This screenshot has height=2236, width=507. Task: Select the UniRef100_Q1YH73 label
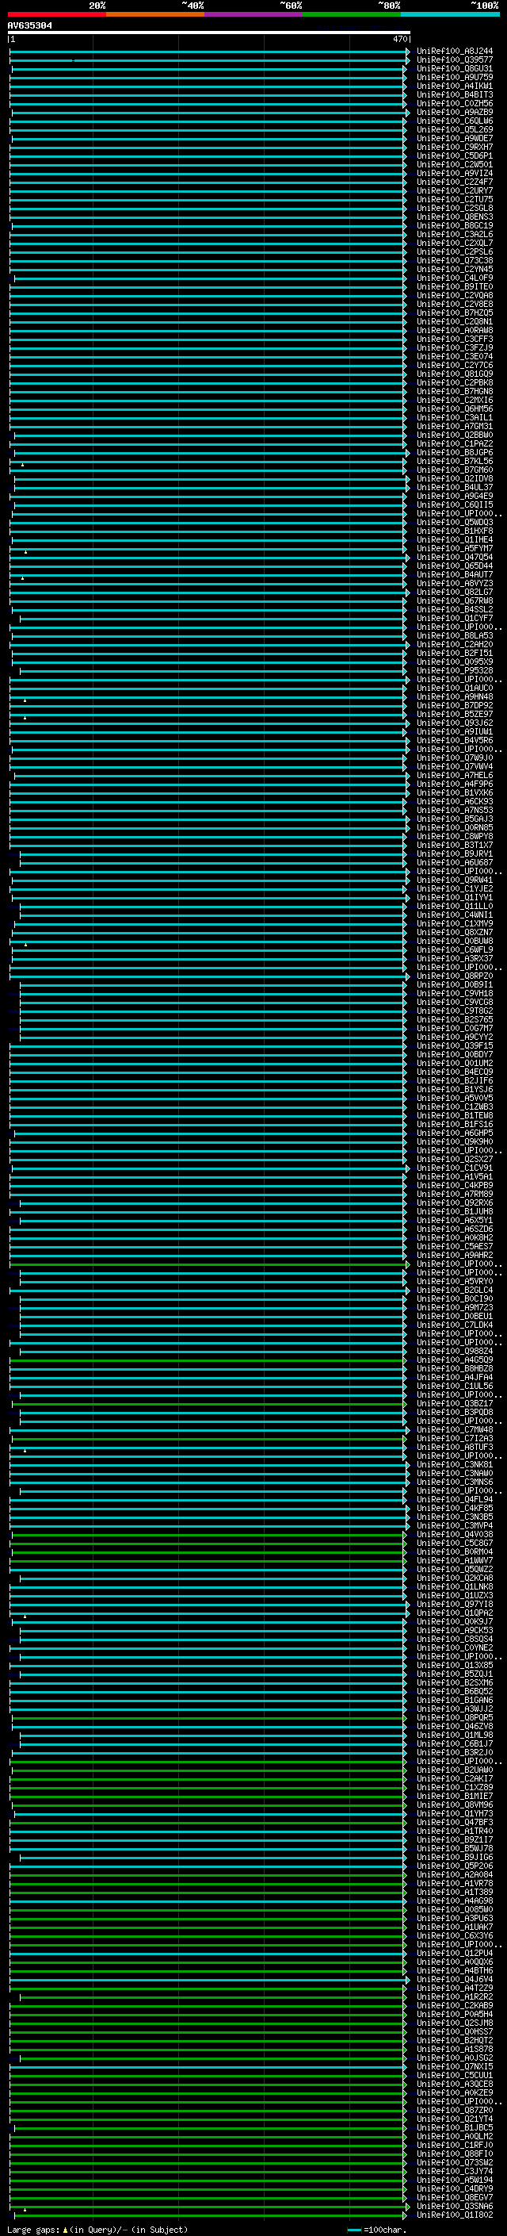click(454, 1814)
